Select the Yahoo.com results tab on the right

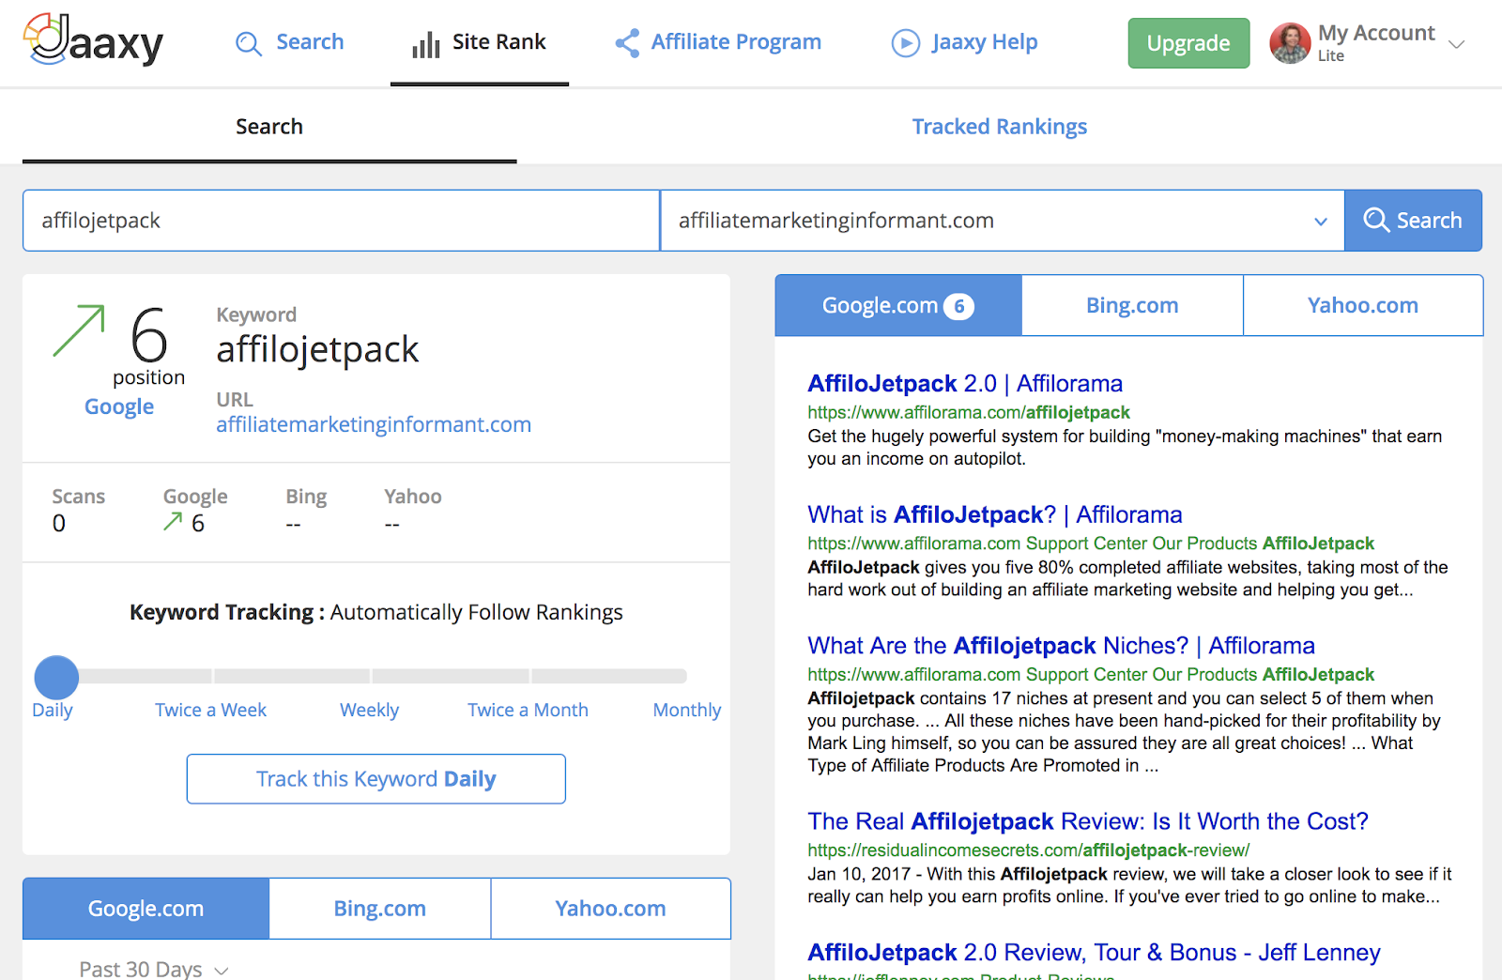point(1363,305)
